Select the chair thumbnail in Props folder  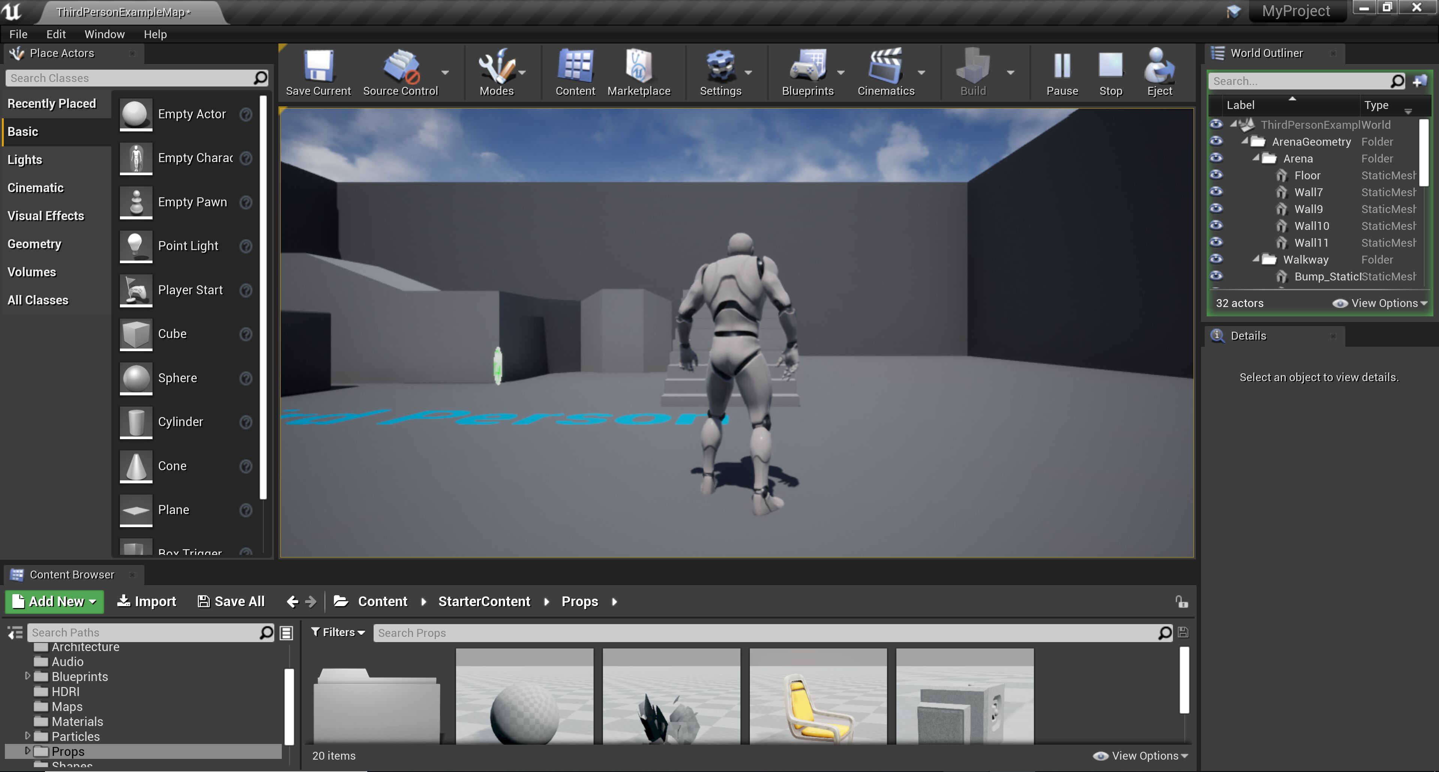pos(817,702)
